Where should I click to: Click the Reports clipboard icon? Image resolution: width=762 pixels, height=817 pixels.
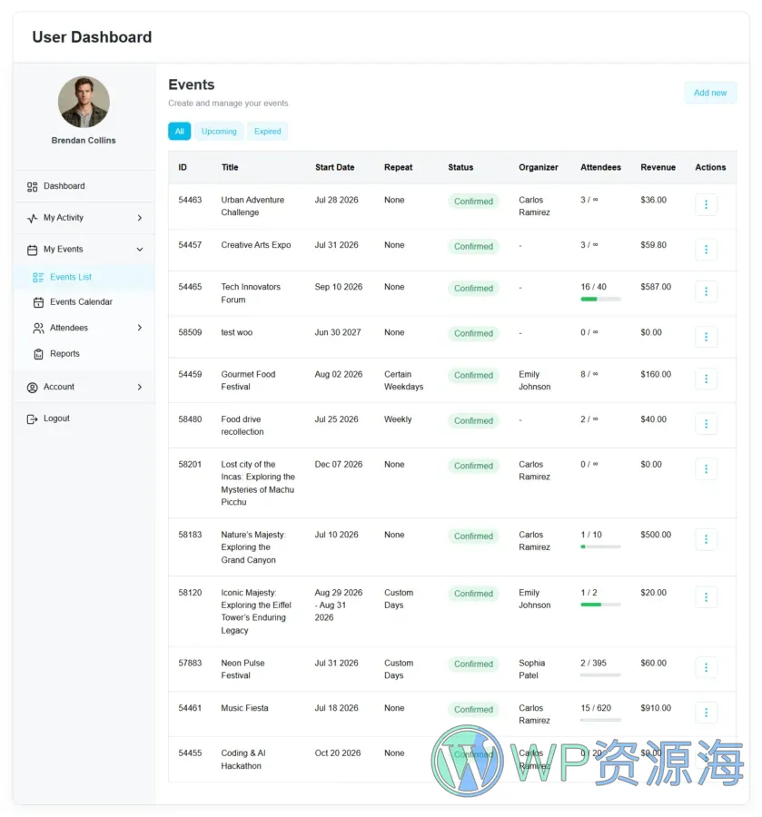(38, 354)
